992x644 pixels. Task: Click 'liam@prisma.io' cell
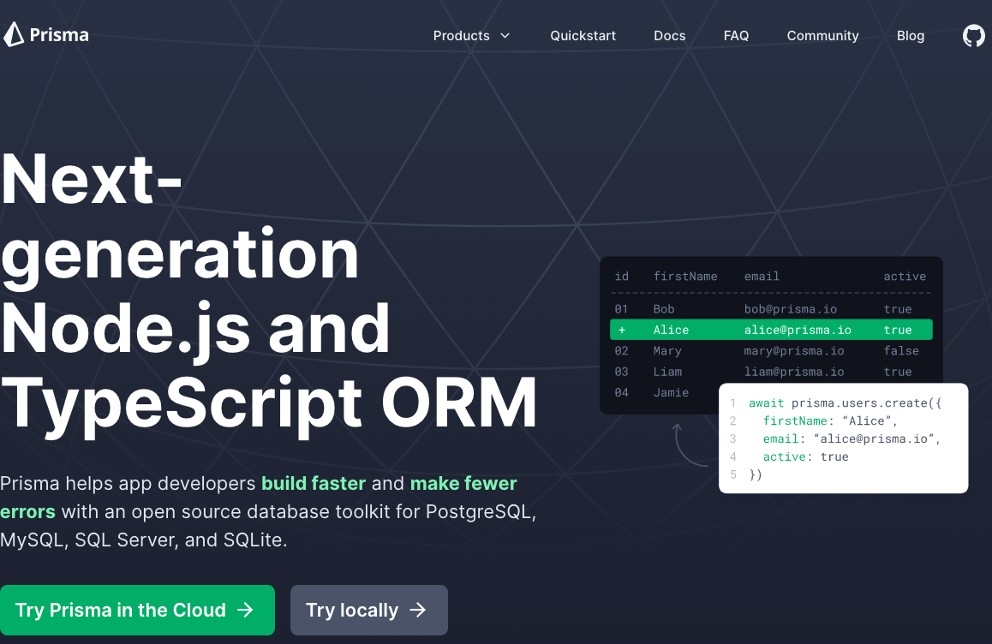click(x=794, y=372)
